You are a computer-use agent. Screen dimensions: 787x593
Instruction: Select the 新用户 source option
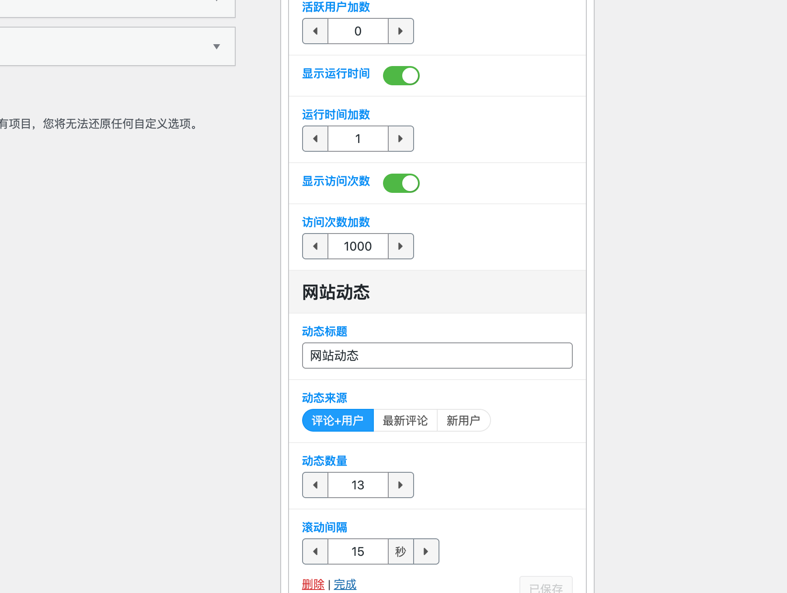[x=463, y=420]
